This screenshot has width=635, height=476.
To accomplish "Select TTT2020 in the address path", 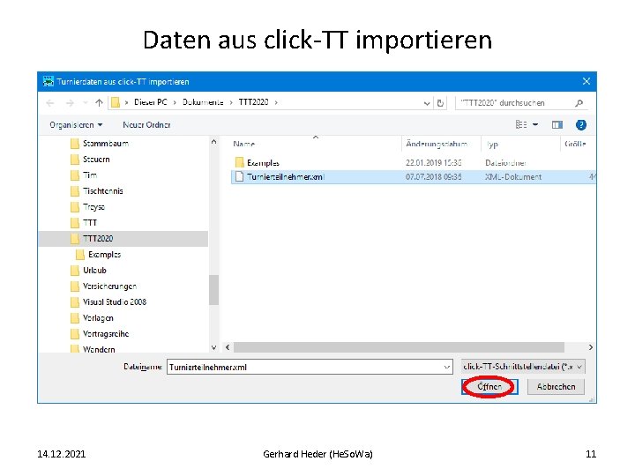I will click(253, 102).
